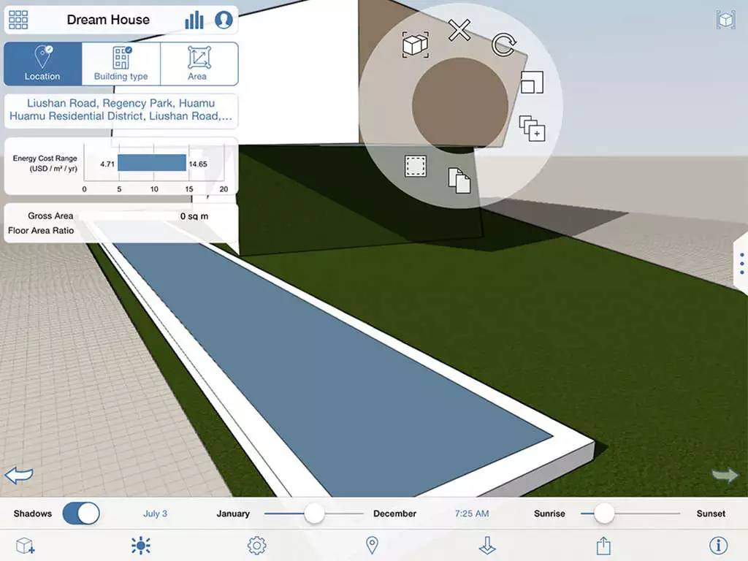Open the user profile icon

(x=224, y=20)
